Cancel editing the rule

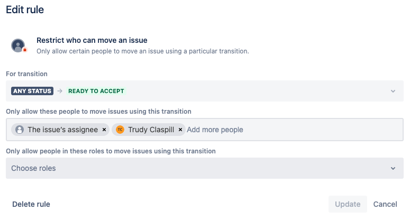point(385,204)
